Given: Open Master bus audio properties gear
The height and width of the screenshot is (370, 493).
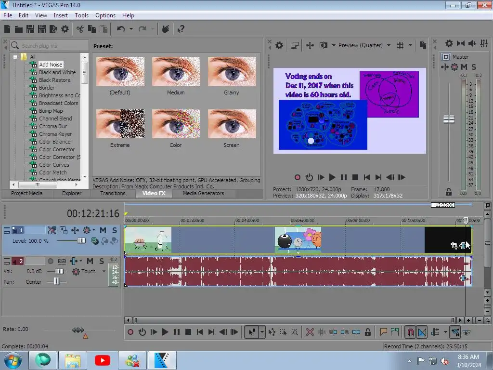Looking at the screenshot, I should pyautogui.click(x=449, y=43).
